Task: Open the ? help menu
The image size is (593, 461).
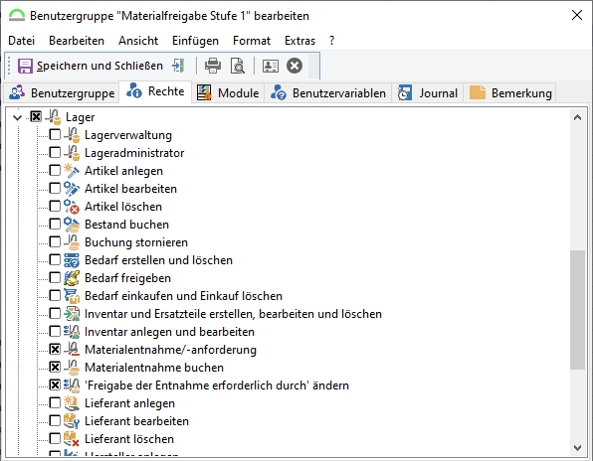Action: coord(331,41)
